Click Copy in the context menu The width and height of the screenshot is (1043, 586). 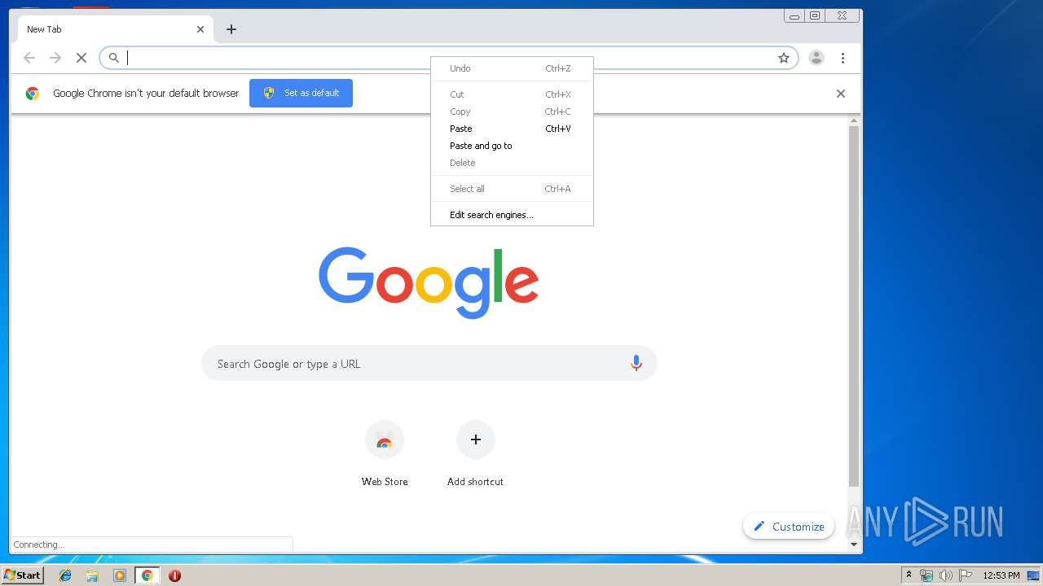tap(512, 112)
